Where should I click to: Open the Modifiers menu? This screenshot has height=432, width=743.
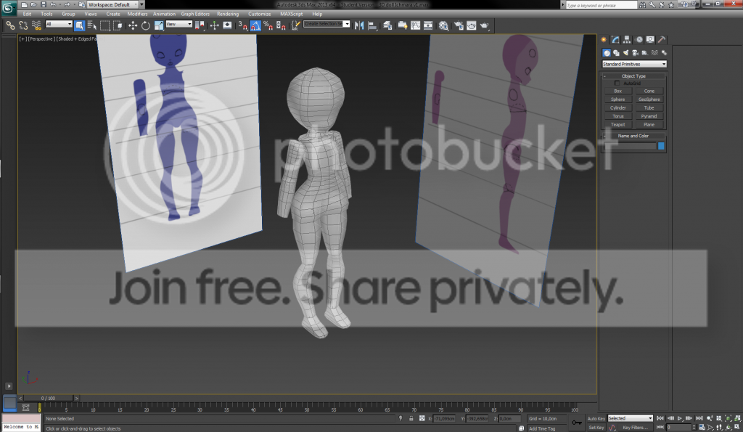137,14
